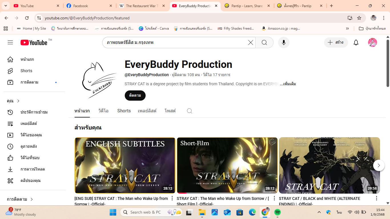Search within the channel magnifier icon
The image size is (390, 219).
click(190, 111)
